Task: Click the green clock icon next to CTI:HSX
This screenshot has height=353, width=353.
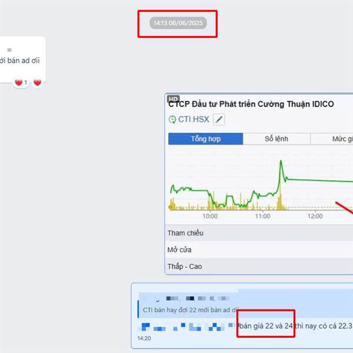Action: coord(172,119)
